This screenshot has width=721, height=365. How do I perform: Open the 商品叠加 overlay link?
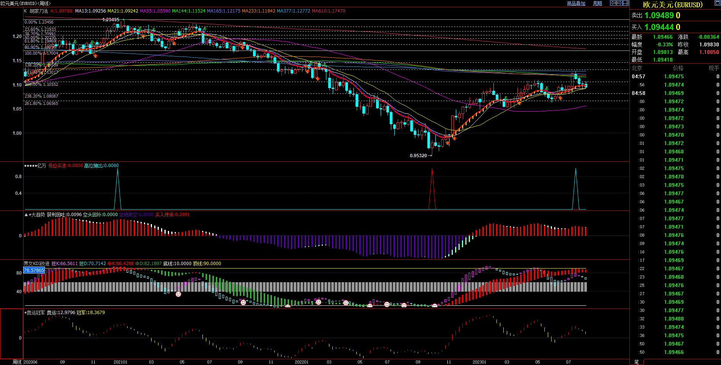point(576,3)
